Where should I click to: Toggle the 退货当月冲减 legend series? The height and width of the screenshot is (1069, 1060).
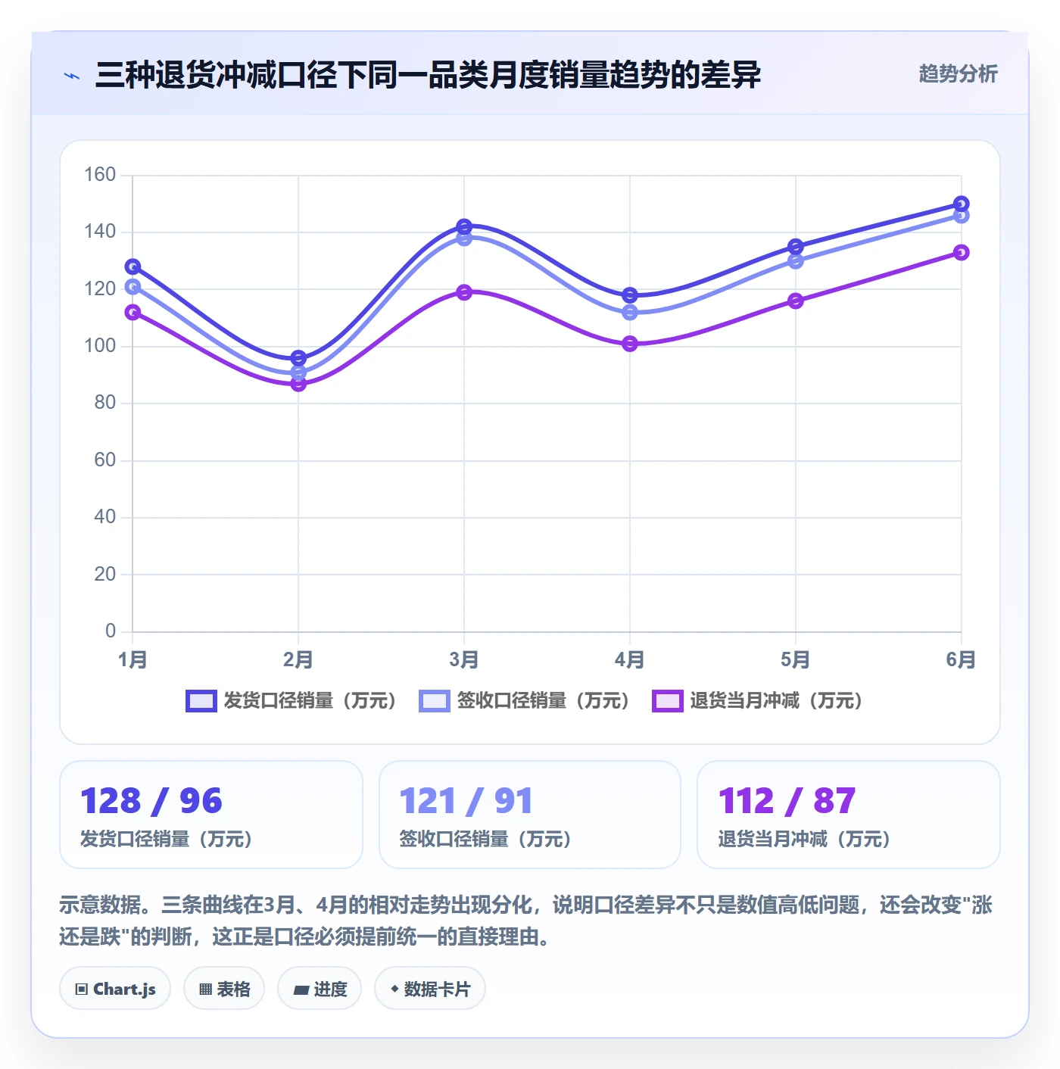758,701
